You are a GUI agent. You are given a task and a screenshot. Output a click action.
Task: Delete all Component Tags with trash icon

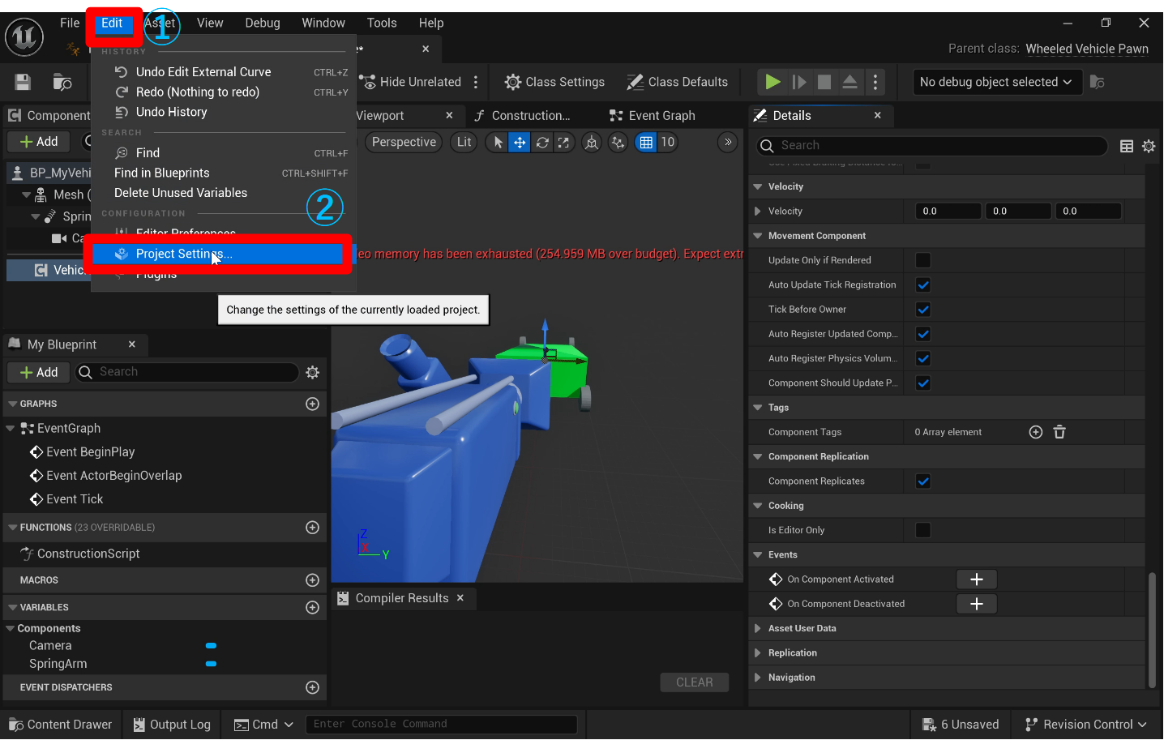(x=1059, y=432)
